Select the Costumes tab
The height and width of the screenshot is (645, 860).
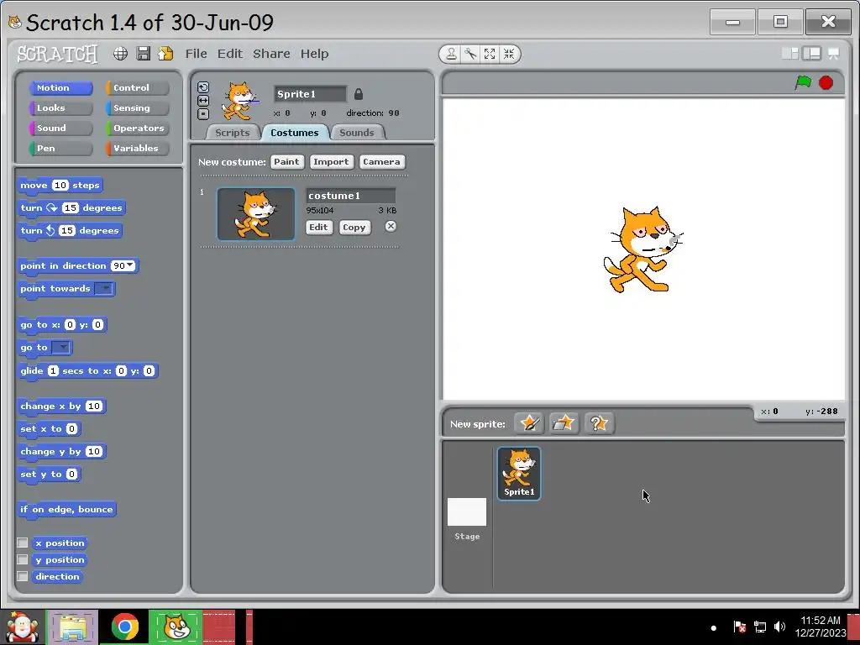pos(295,133)
